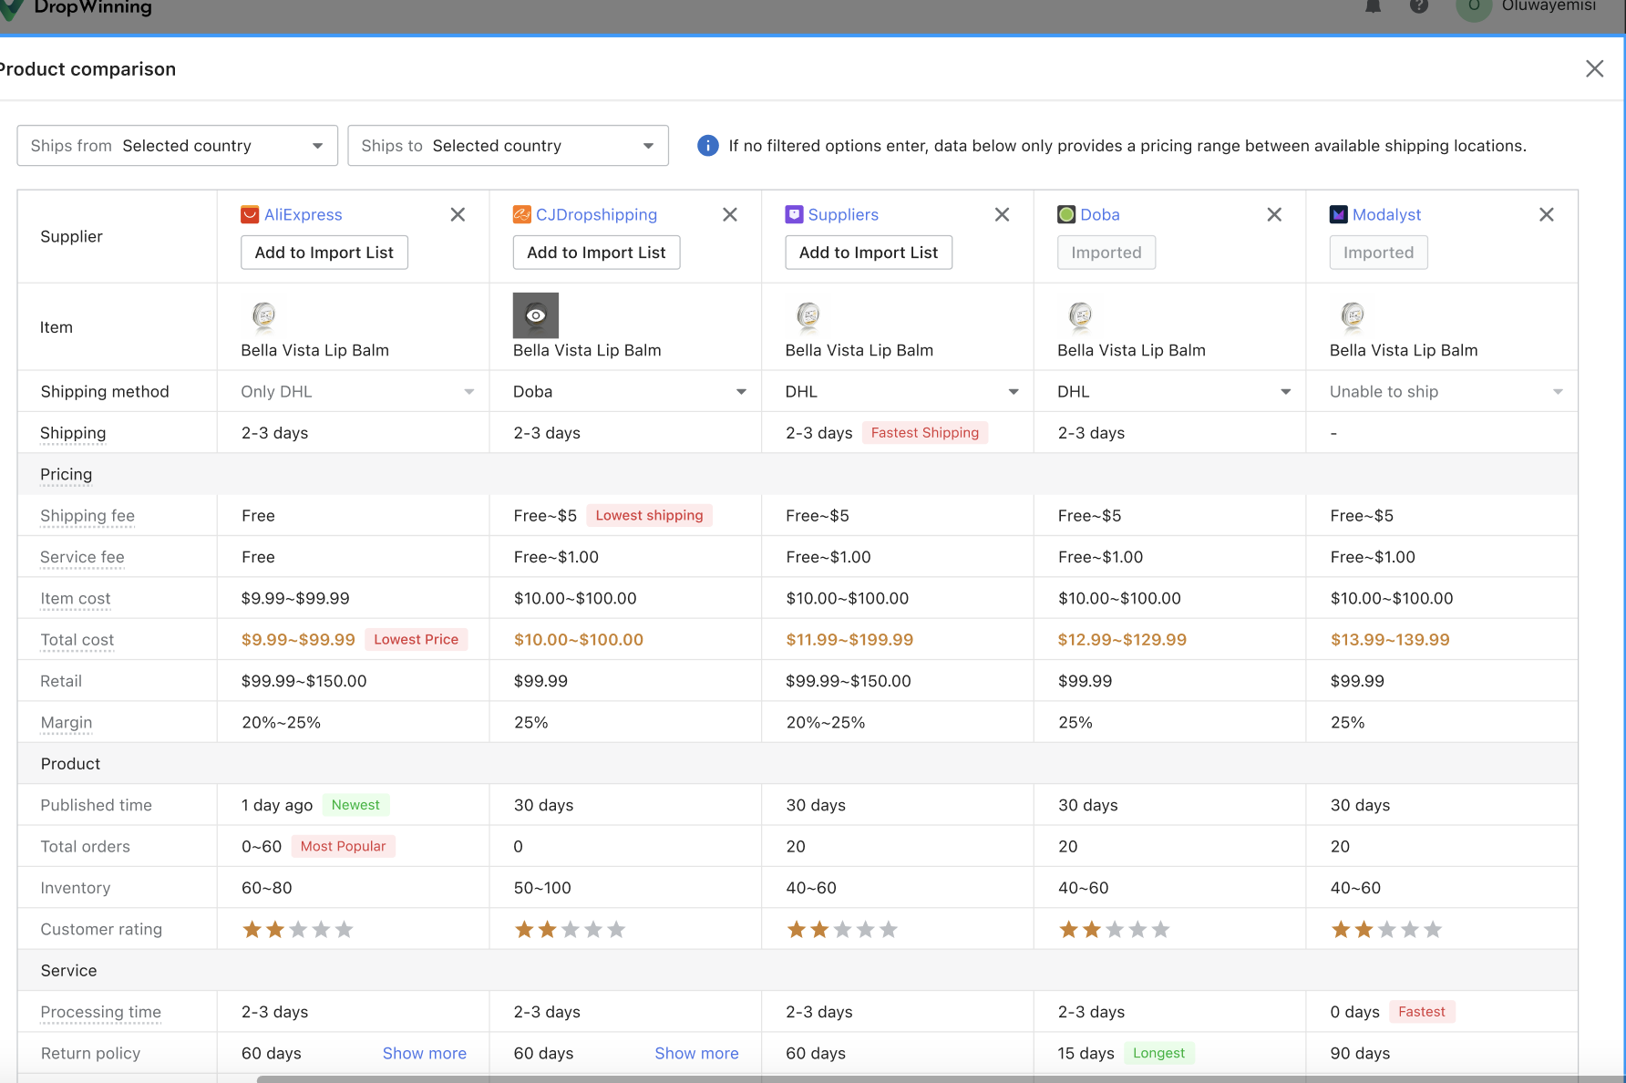Open the help question mark icon
The width and height of the screenshot is (1626, 1083).
1419,6
